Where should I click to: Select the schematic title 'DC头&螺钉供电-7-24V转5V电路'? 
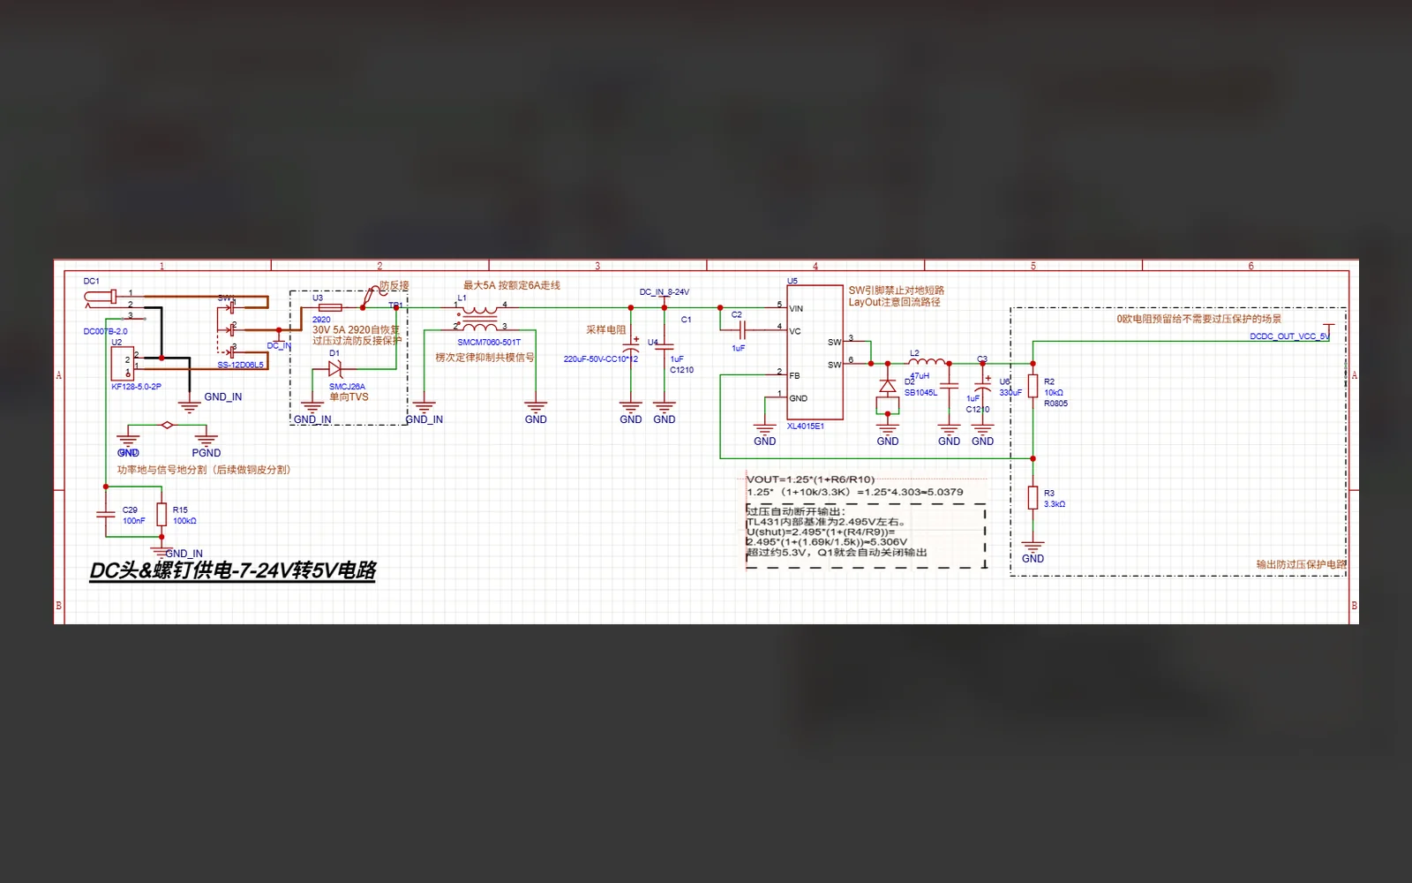click(233, 570)
